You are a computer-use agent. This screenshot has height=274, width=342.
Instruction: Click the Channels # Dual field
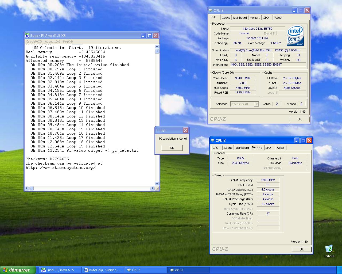tap(295, 158)
